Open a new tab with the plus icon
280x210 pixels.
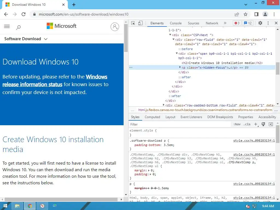tap(74, 5)
